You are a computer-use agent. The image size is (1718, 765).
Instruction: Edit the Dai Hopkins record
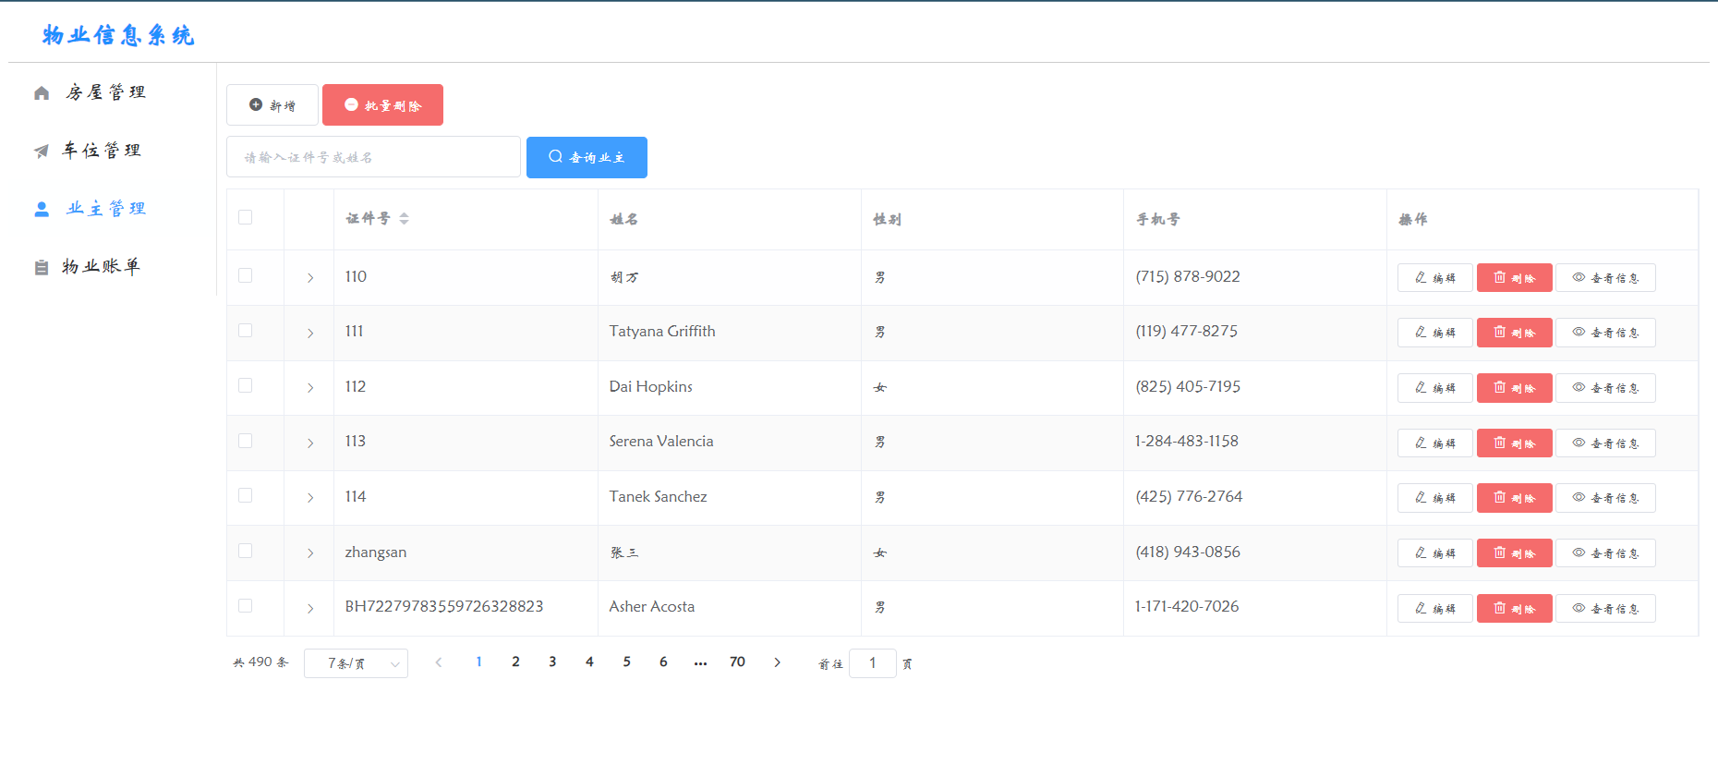pyautogui.click(x=1434, y=388)
